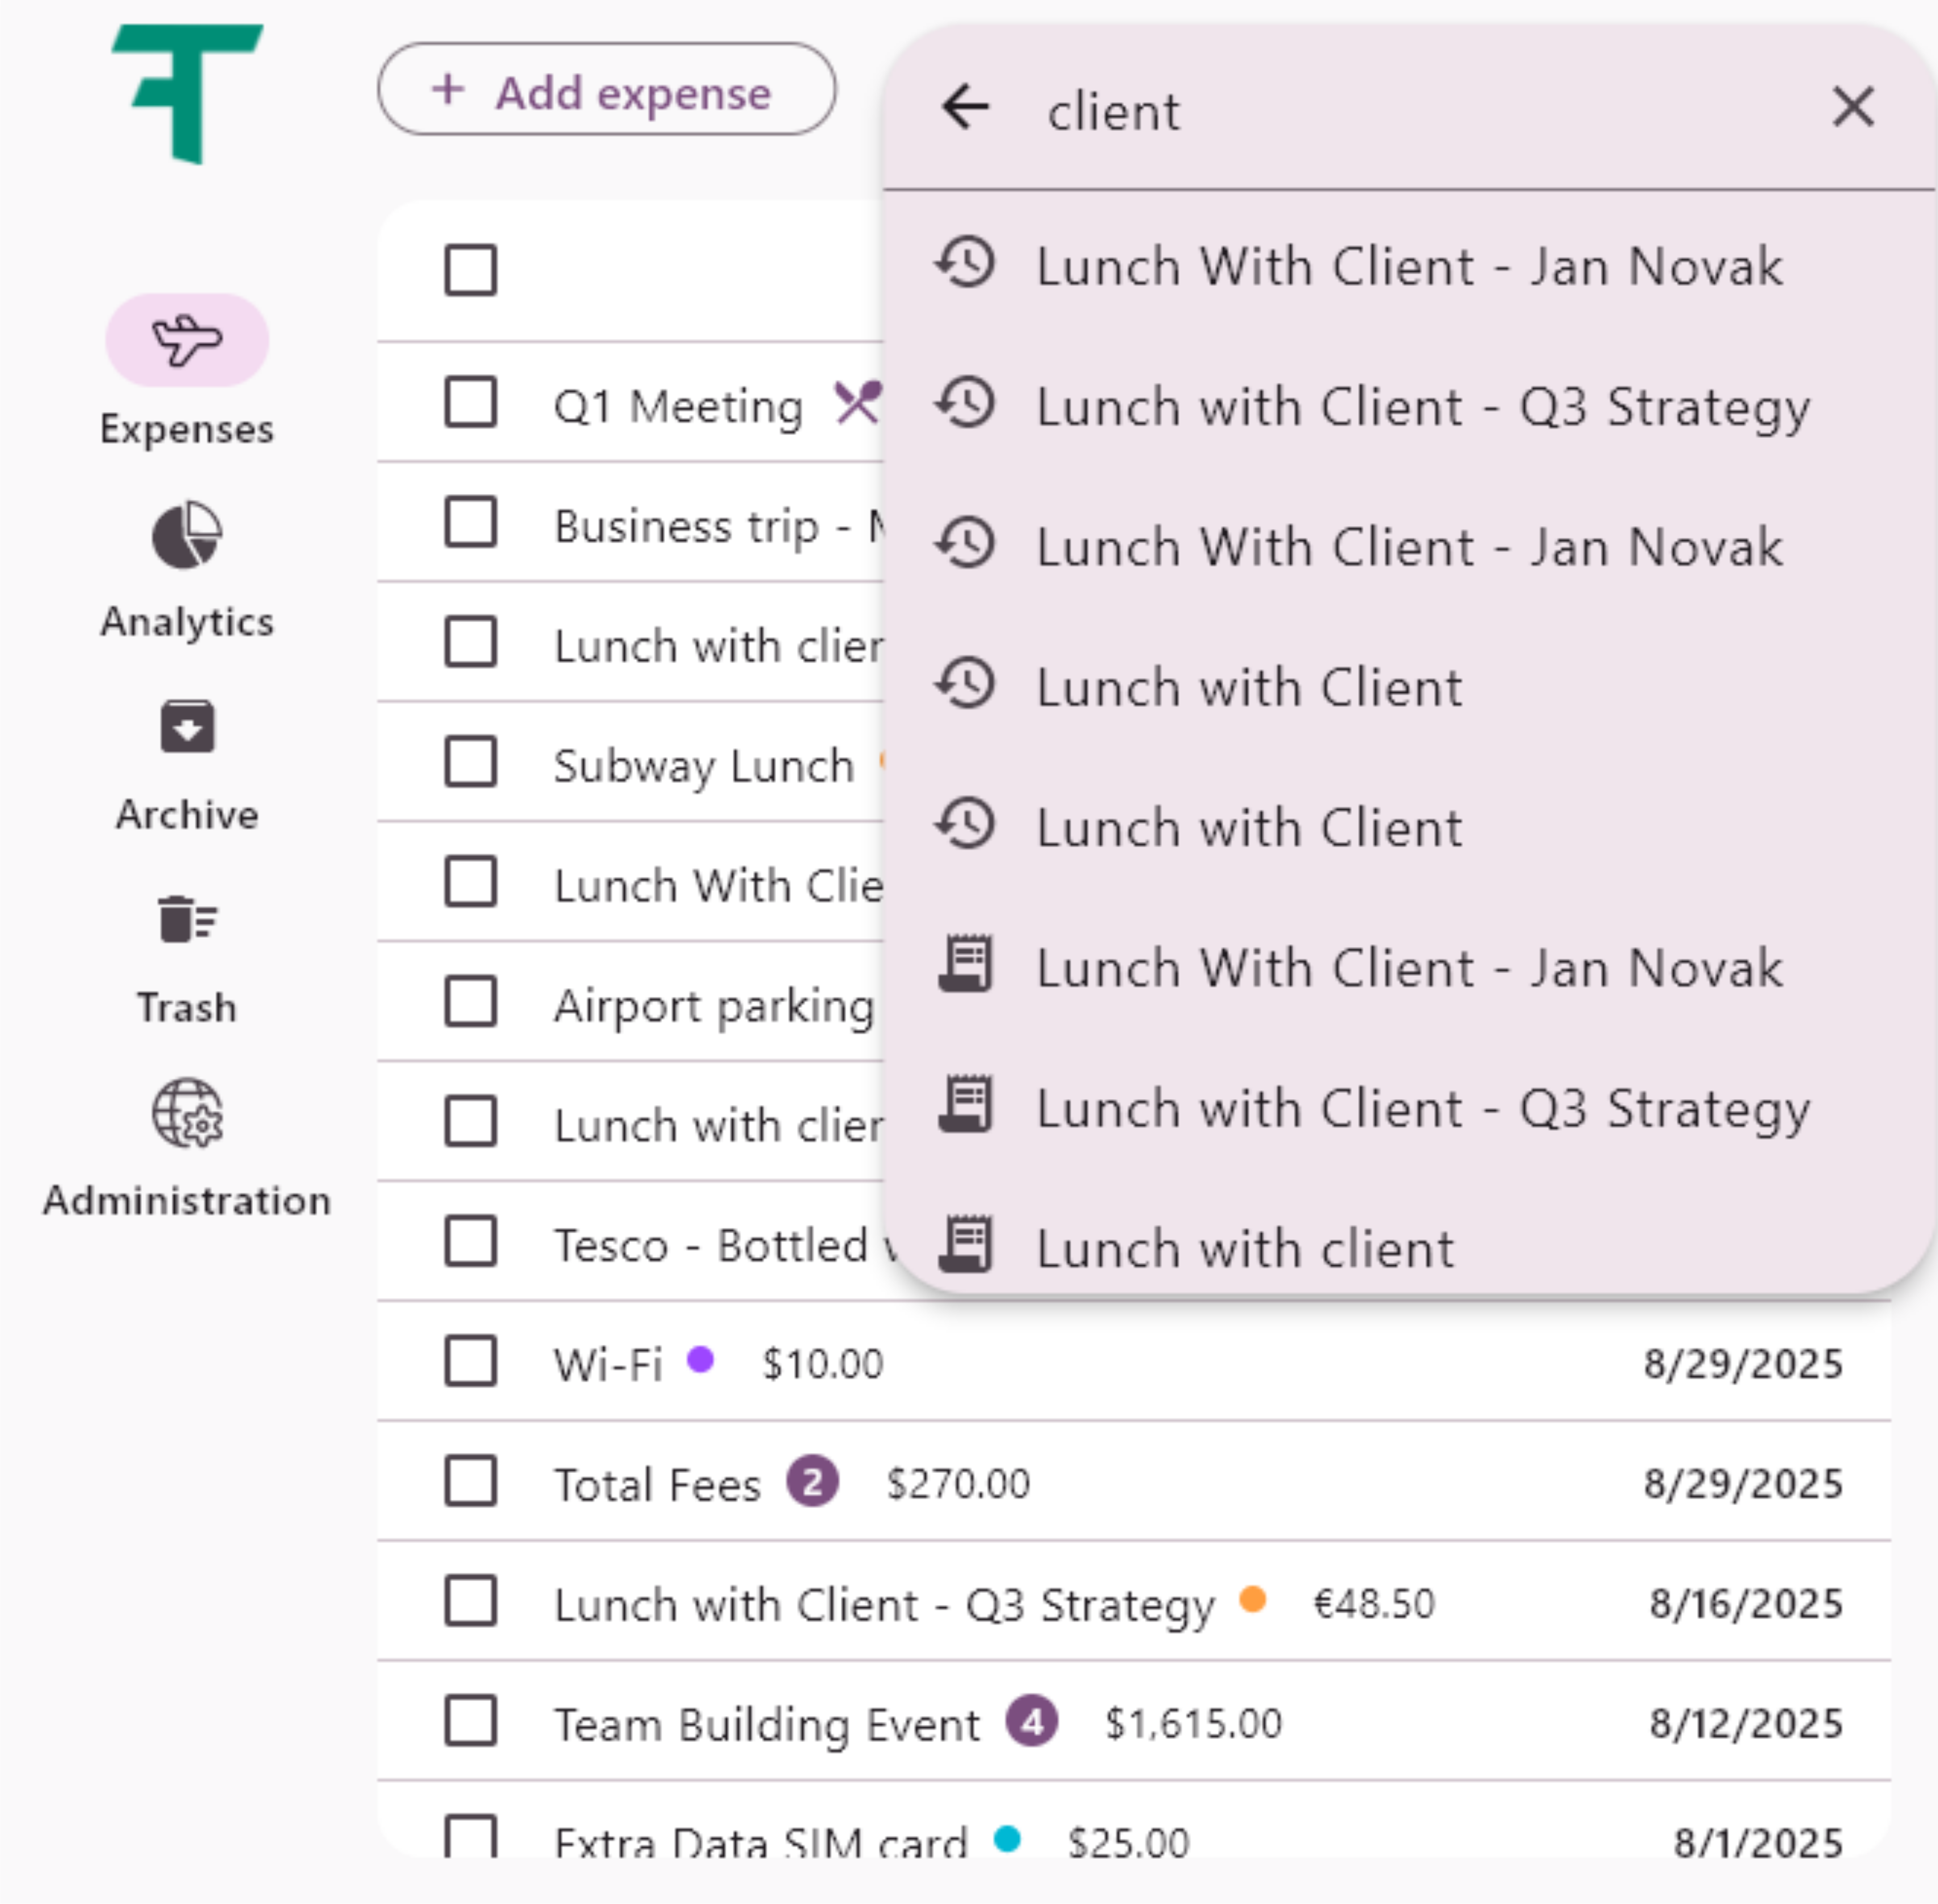The image size is (1938, 1904).
Task: Open Administration globe settings icon
Action: (187, 1113)
